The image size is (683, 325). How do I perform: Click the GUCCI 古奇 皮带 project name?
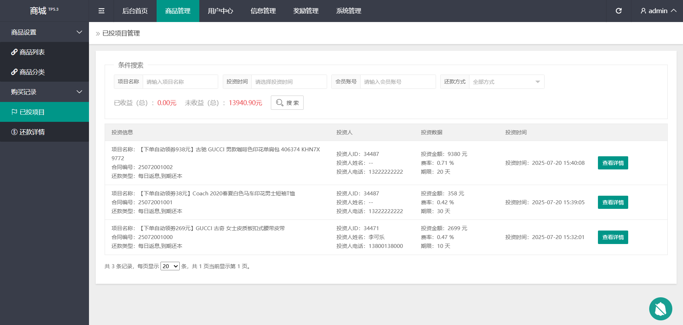pyautogui.click(x=211, y=228)
